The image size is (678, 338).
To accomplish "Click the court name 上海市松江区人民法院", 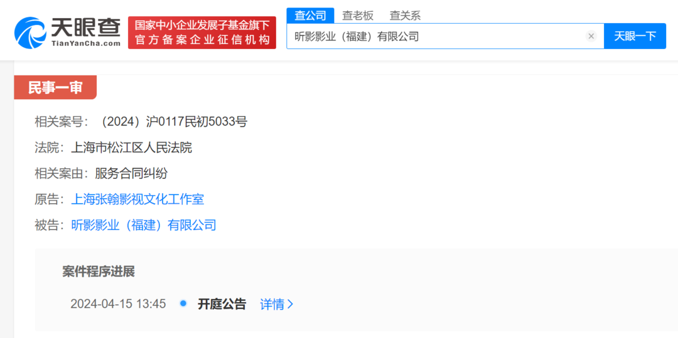I will click(x=131, y=148).
